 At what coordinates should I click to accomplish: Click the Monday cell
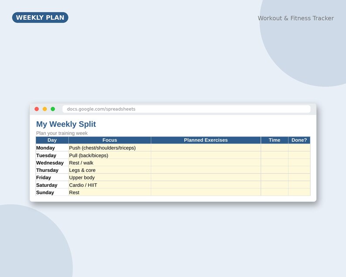tap(52, 148)
